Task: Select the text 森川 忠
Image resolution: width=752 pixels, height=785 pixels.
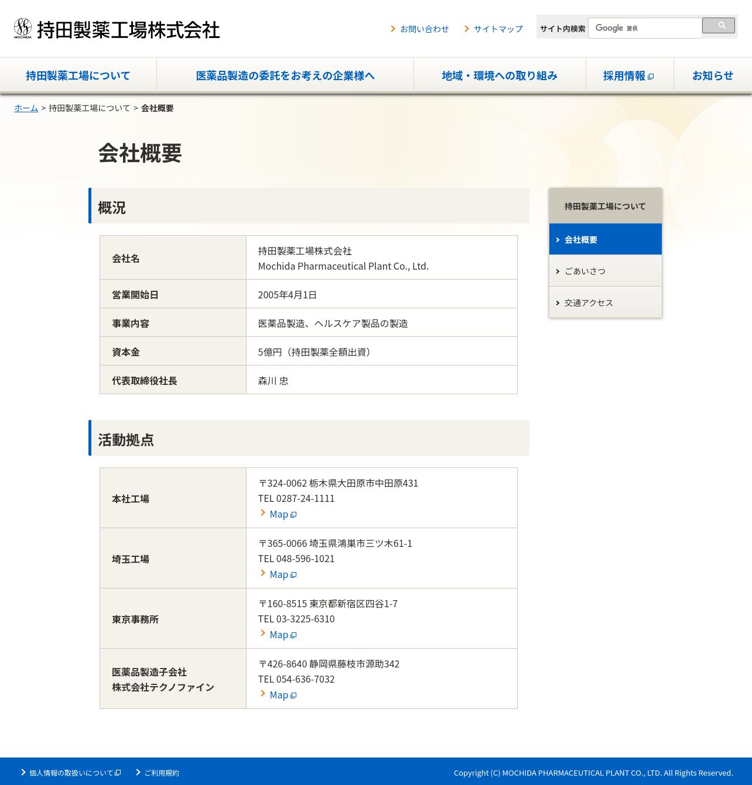Action: [x=274, y=381]
